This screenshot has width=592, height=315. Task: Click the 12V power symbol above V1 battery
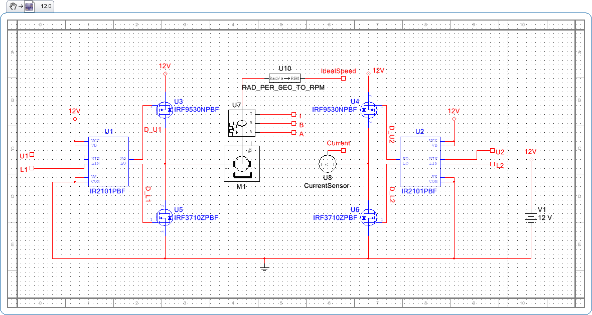530,160
